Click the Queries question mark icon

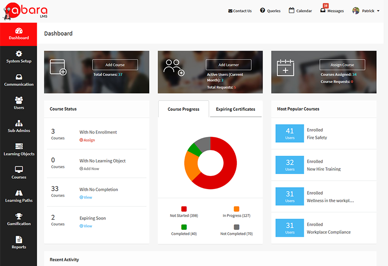point(262,10)
